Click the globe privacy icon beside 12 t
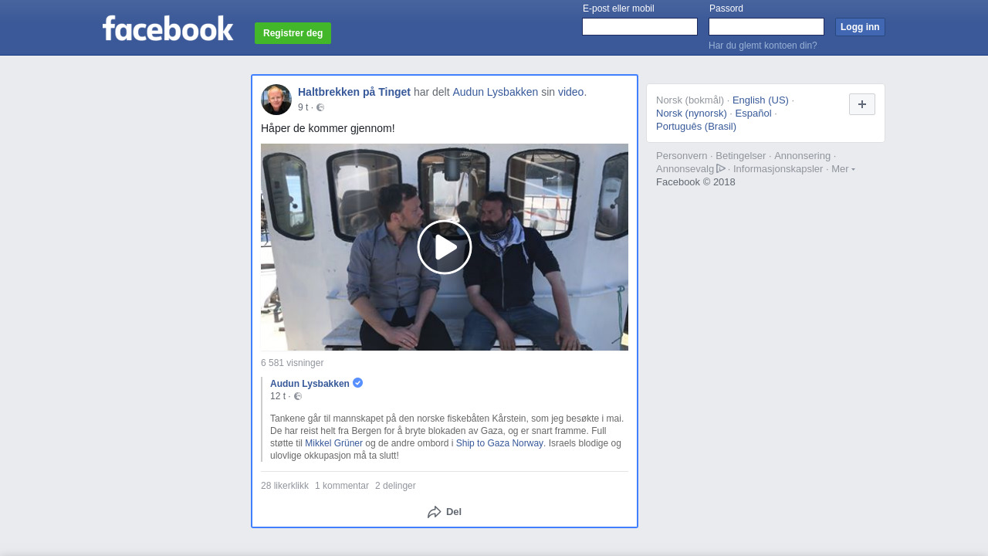The height and width of the screenshot is (556, 988). coord(298,396)
